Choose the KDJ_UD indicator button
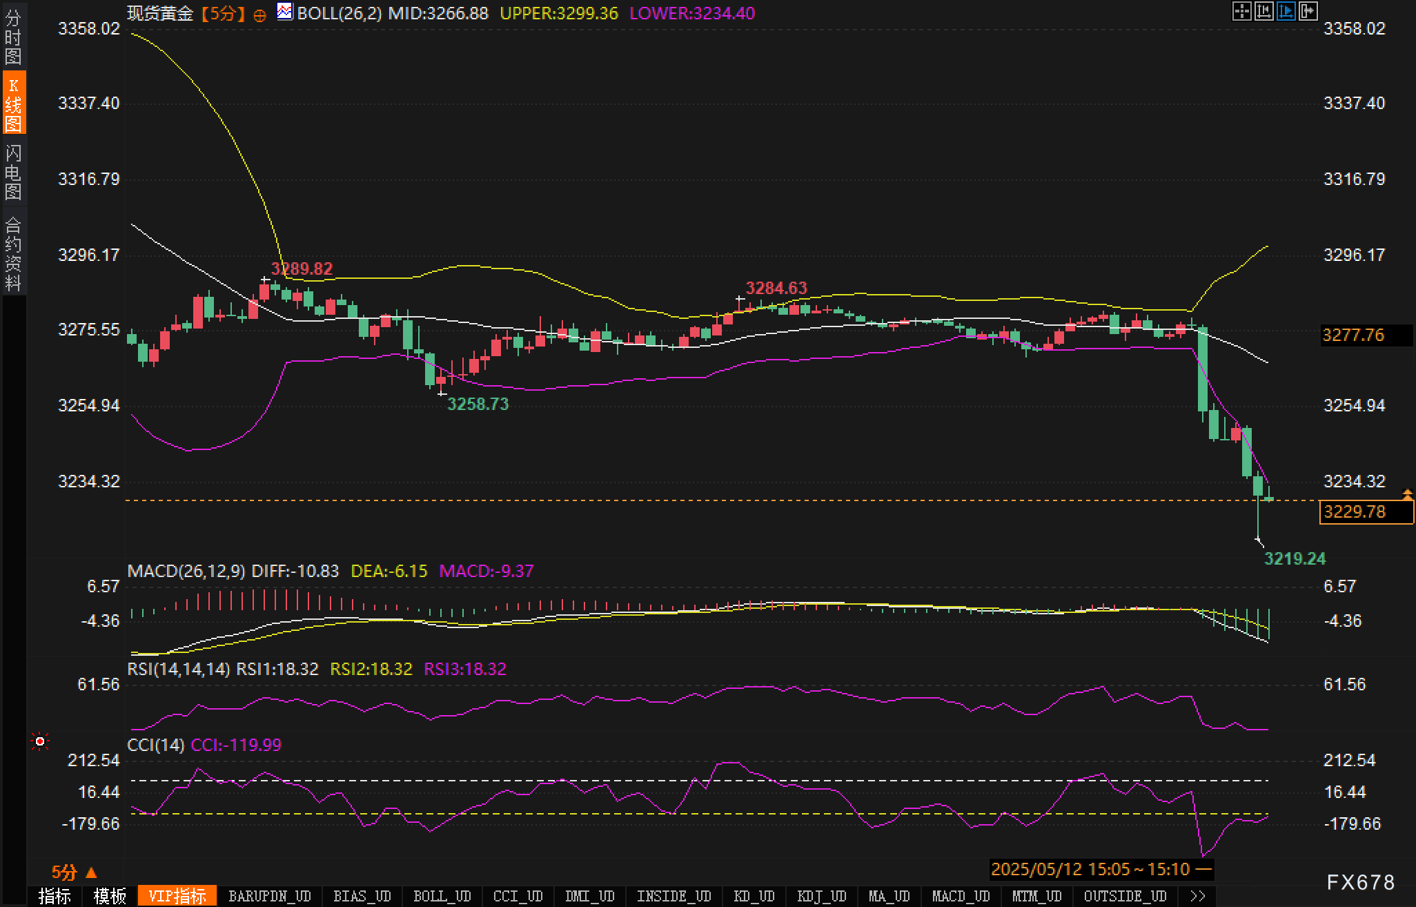 [821, 896]
